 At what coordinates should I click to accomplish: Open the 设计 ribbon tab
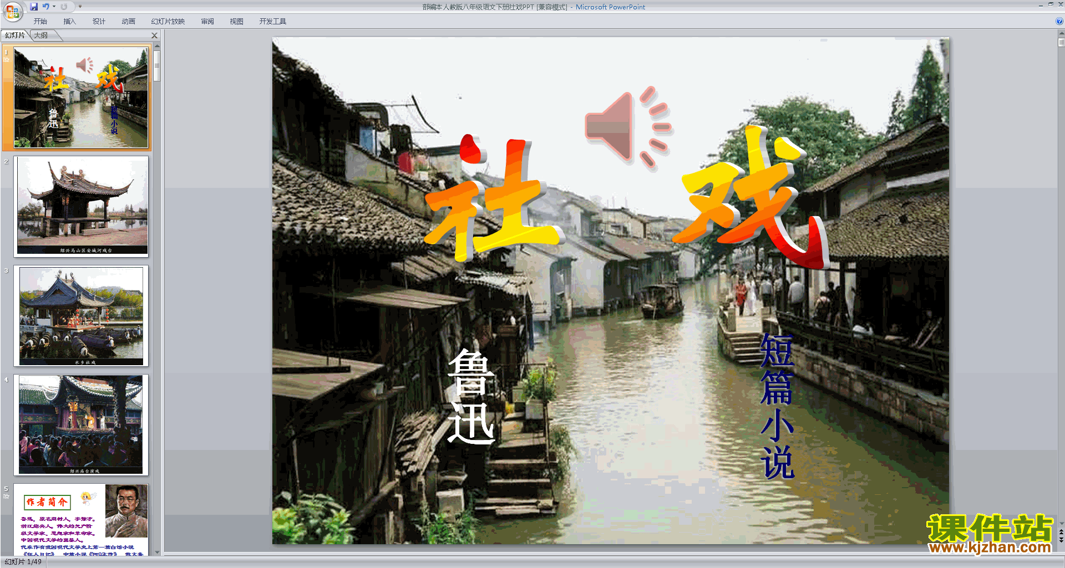point(99,22)
